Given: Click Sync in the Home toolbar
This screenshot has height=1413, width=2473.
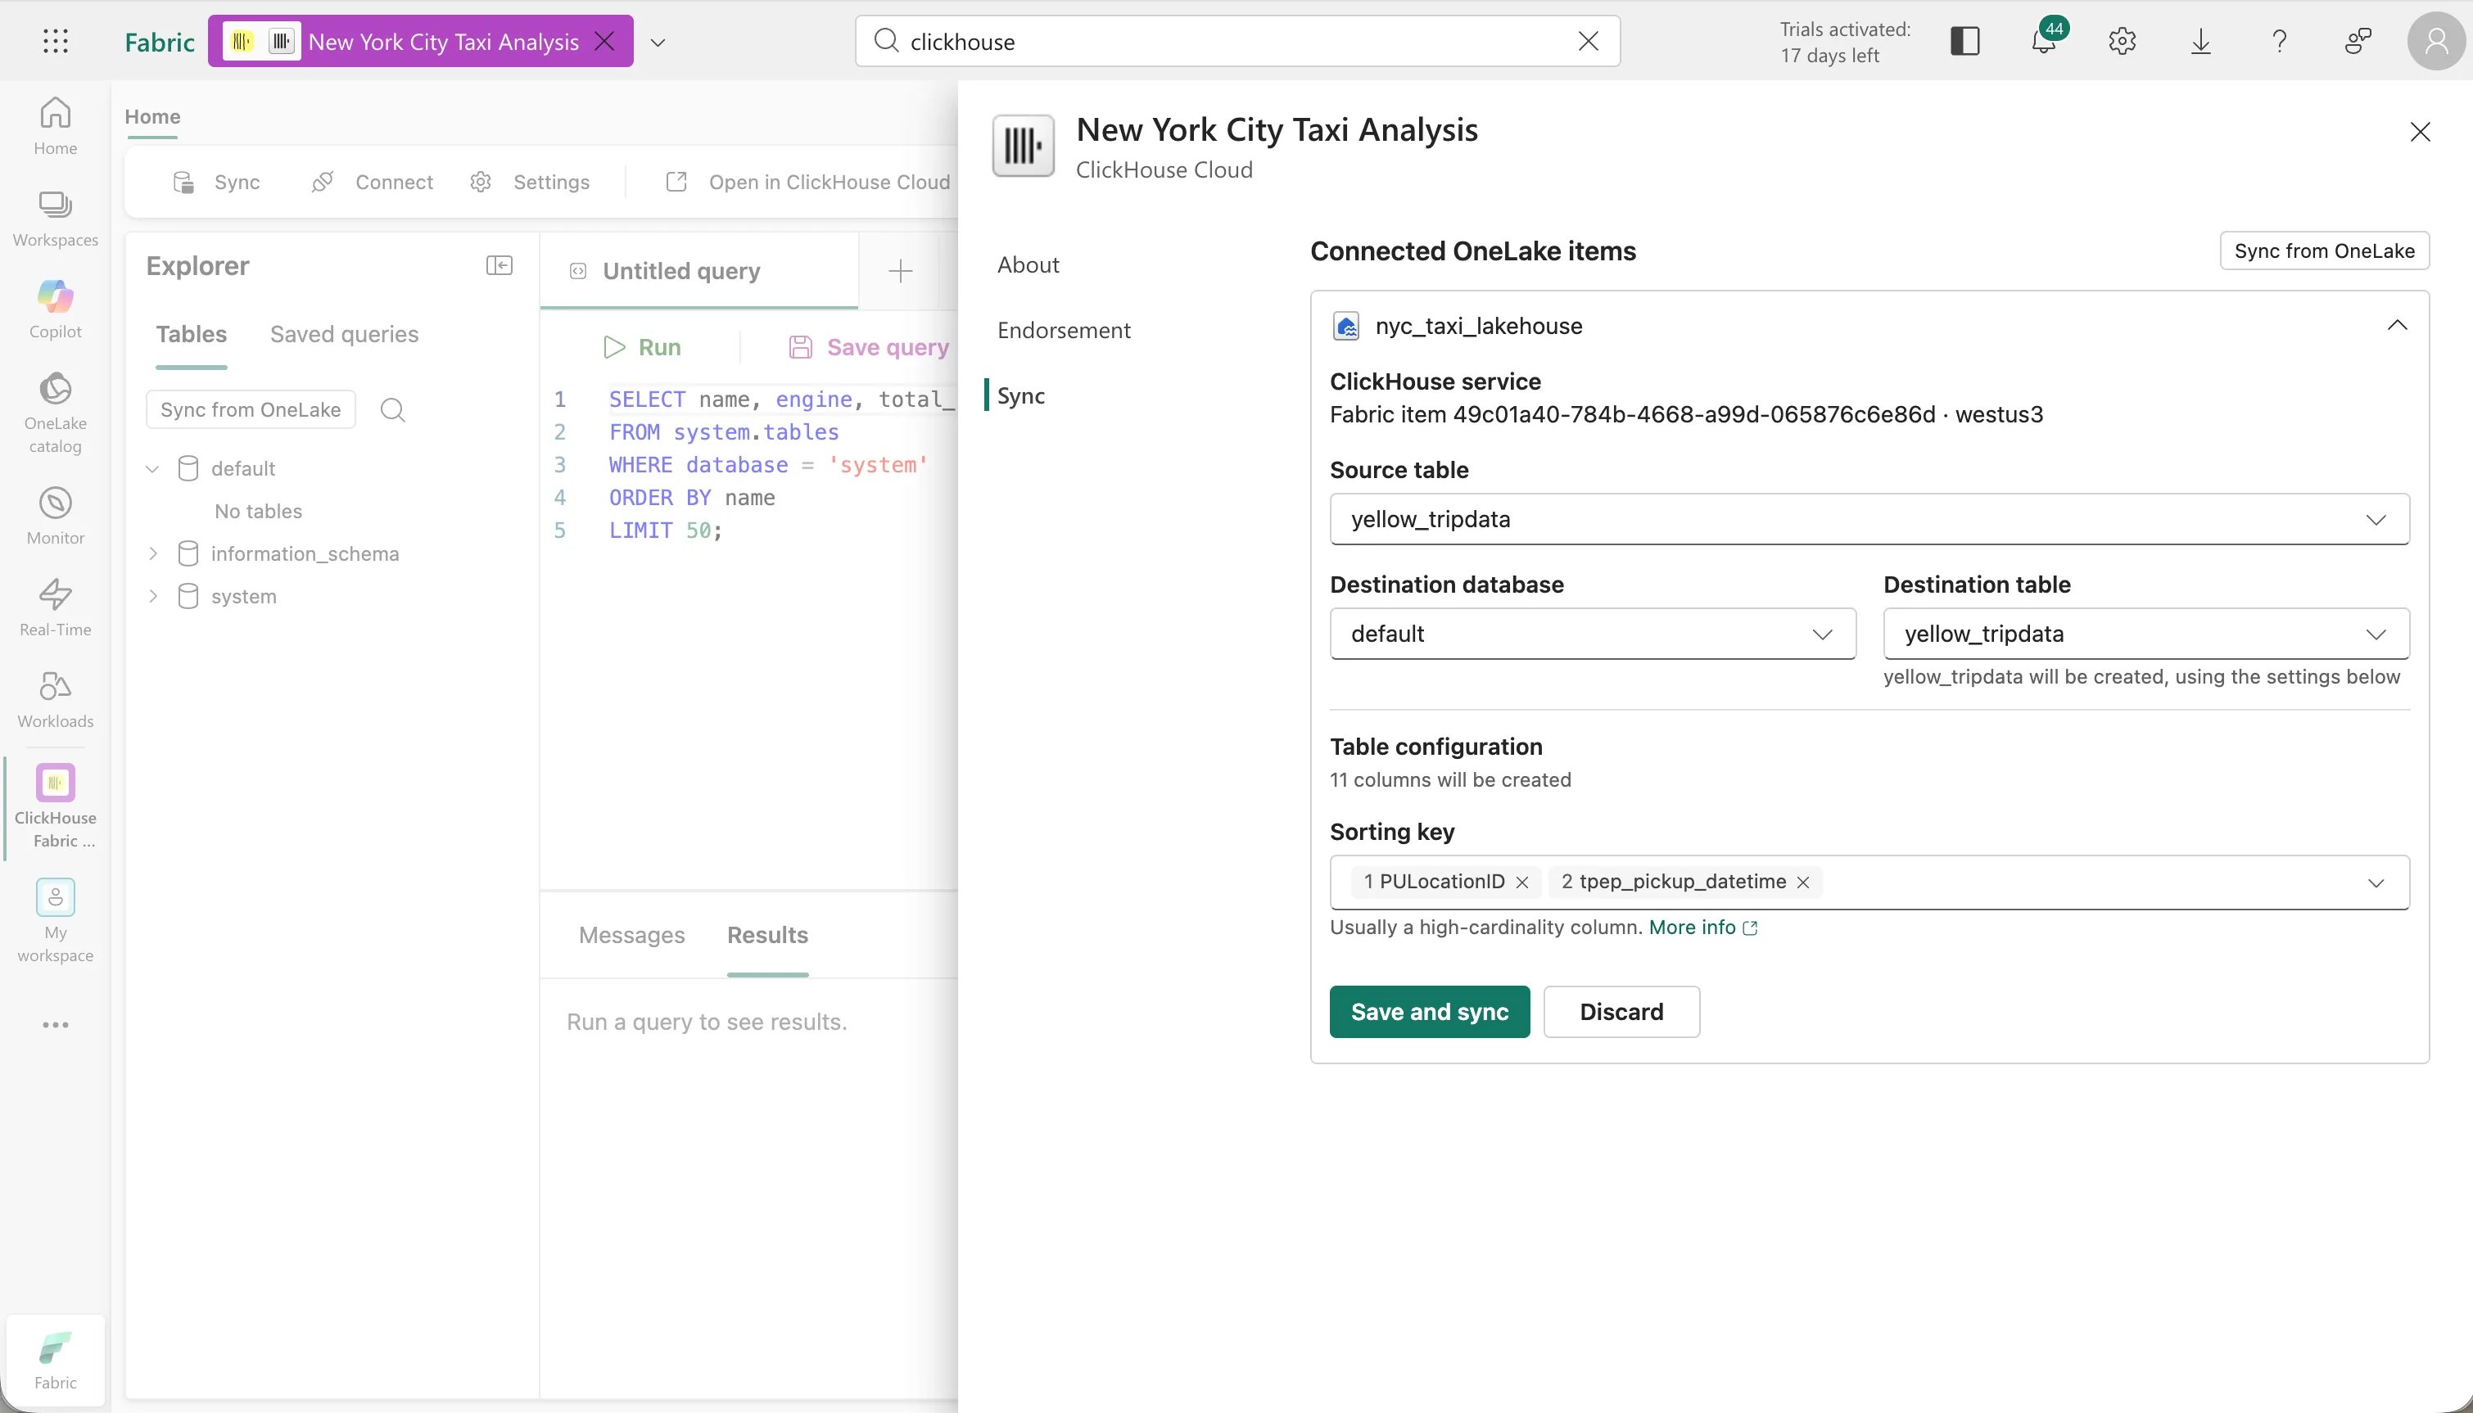Looking at the screenshot, I should (216, 183).
